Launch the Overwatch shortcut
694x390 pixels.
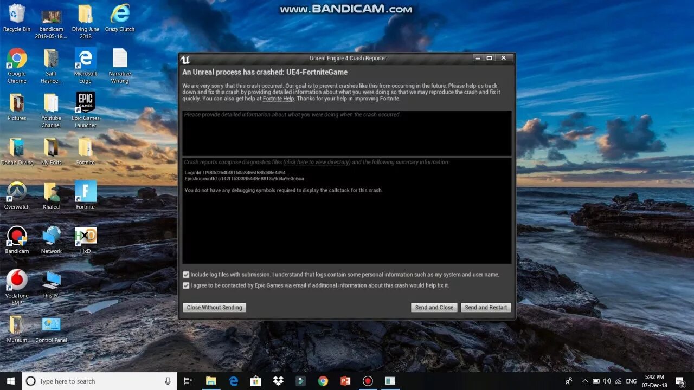(x=17, y=196)
